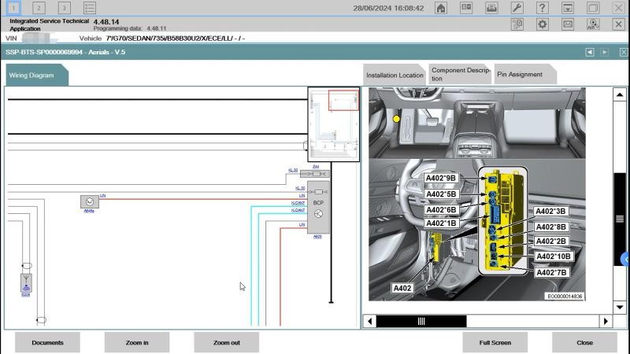630x354 pixels.
Task: Click the A402*5B connector label
Action: (441, 194)
